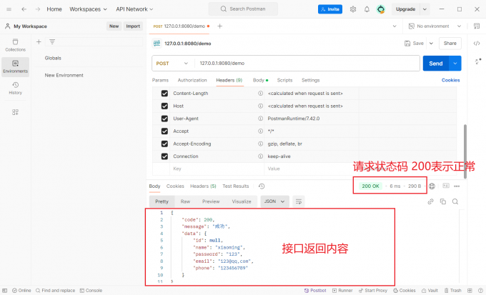Click the Send button
This screenshot has width=486, height=295.
click(435, 64)
